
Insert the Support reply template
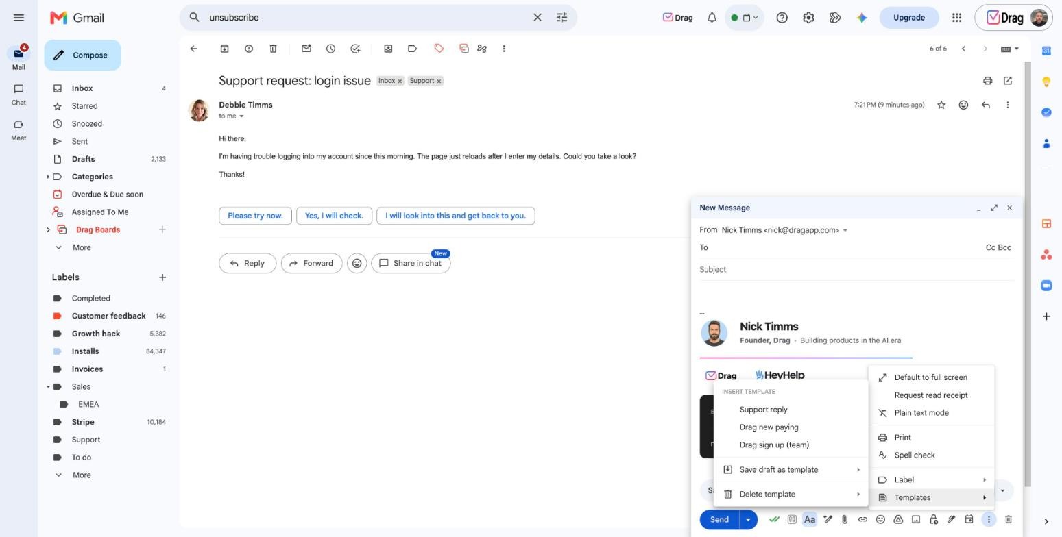[791, 410]
